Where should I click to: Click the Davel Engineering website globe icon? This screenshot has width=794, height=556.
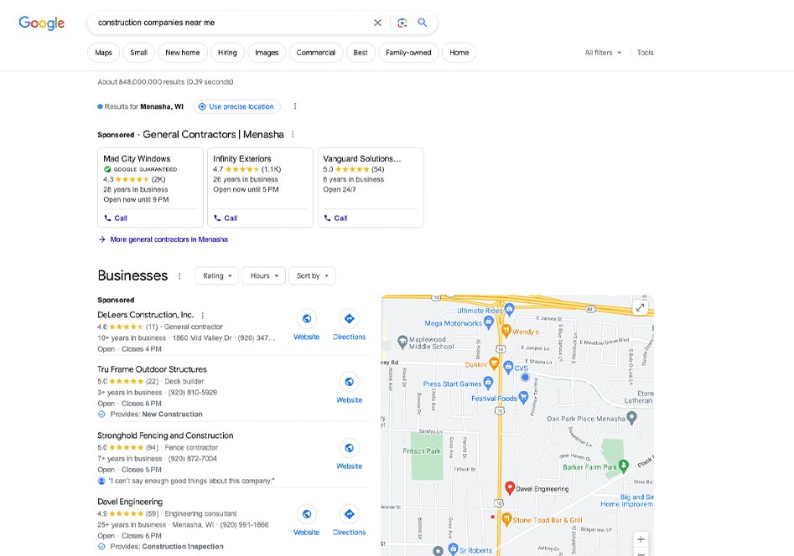click(x=307, y=514)
